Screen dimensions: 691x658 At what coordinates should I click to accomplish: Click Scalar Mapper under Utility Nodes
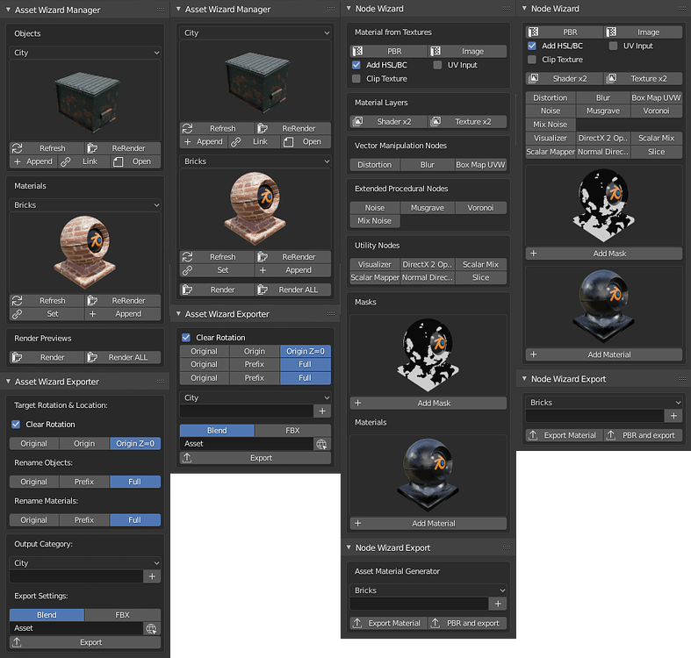375,278
